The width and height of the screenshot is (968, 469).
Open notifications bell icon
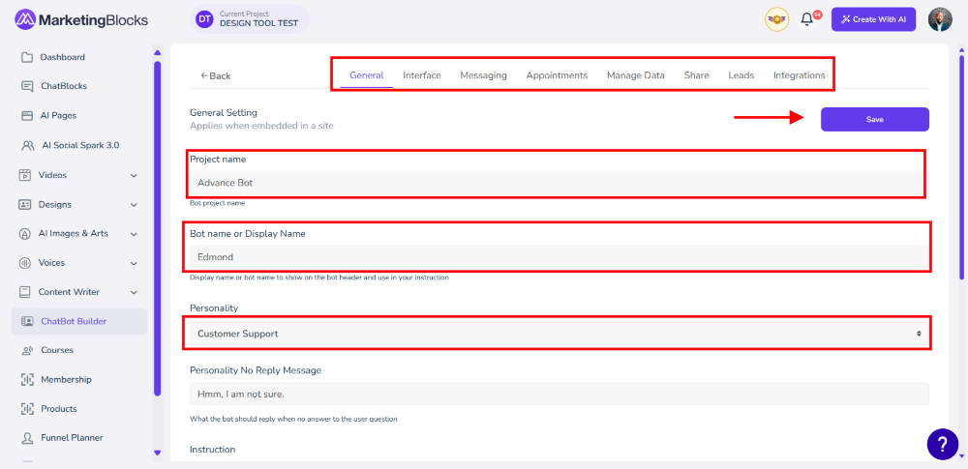click(807, 19)
